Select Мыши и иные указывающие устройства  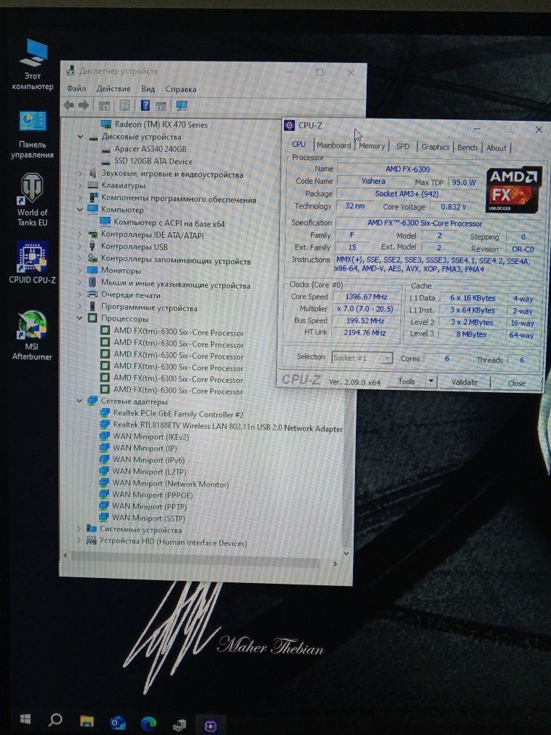(x=175, y=284)
